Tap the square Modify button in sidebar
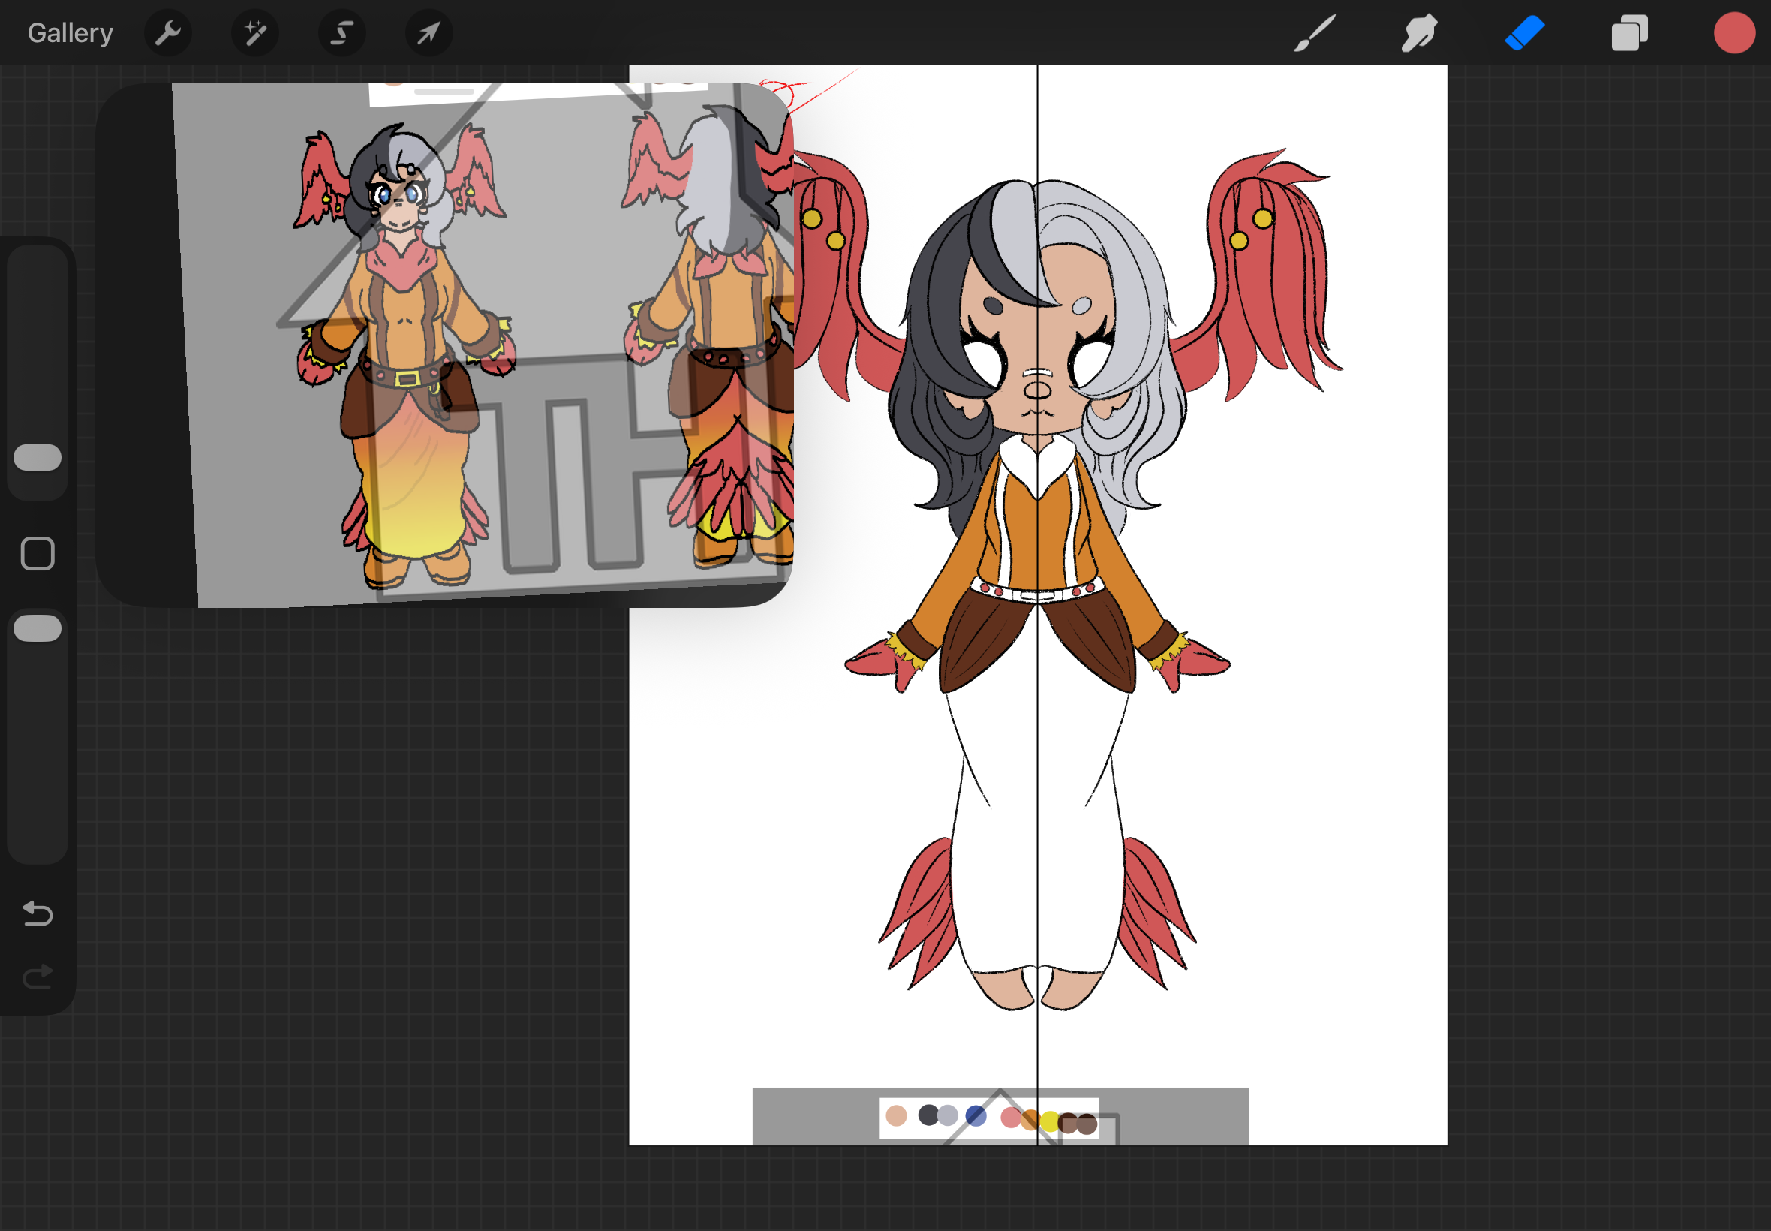 coord(37,554)
